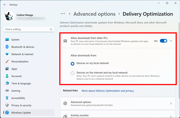The width and height of the screenshot is (180, 118).
Task: Click the Delivery Optimization page title
Action: [x=148, y=14]
